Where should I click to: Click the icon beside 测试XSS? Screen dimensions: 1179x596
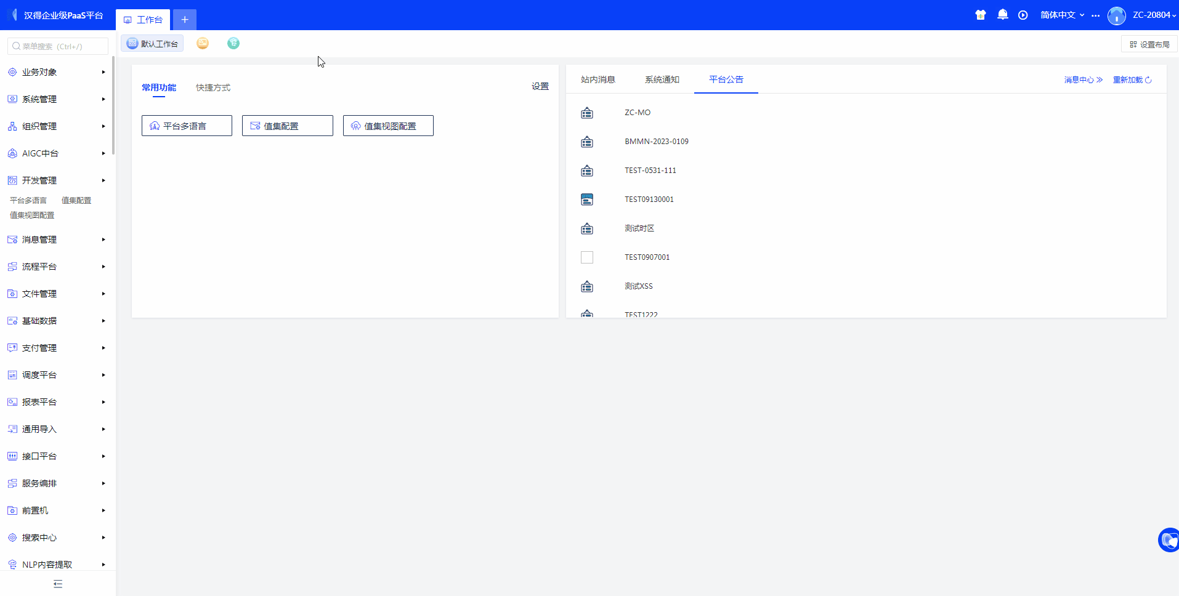tap(587, 286)
